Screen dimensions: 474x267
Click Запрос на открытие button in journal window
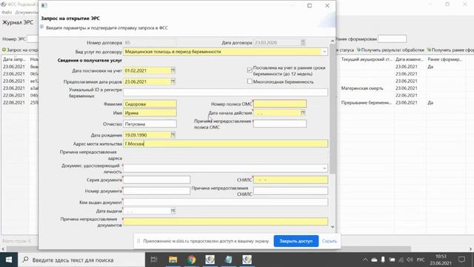tap(20, 50)
